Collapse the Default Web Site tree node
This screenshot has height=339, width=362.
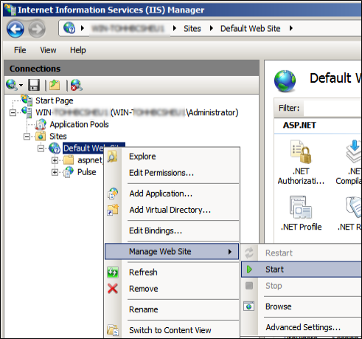41,148
